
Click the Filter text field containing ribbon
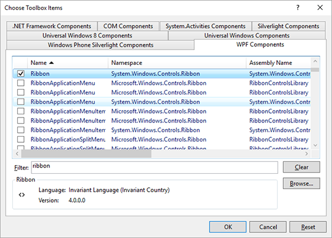click(155, 168)
